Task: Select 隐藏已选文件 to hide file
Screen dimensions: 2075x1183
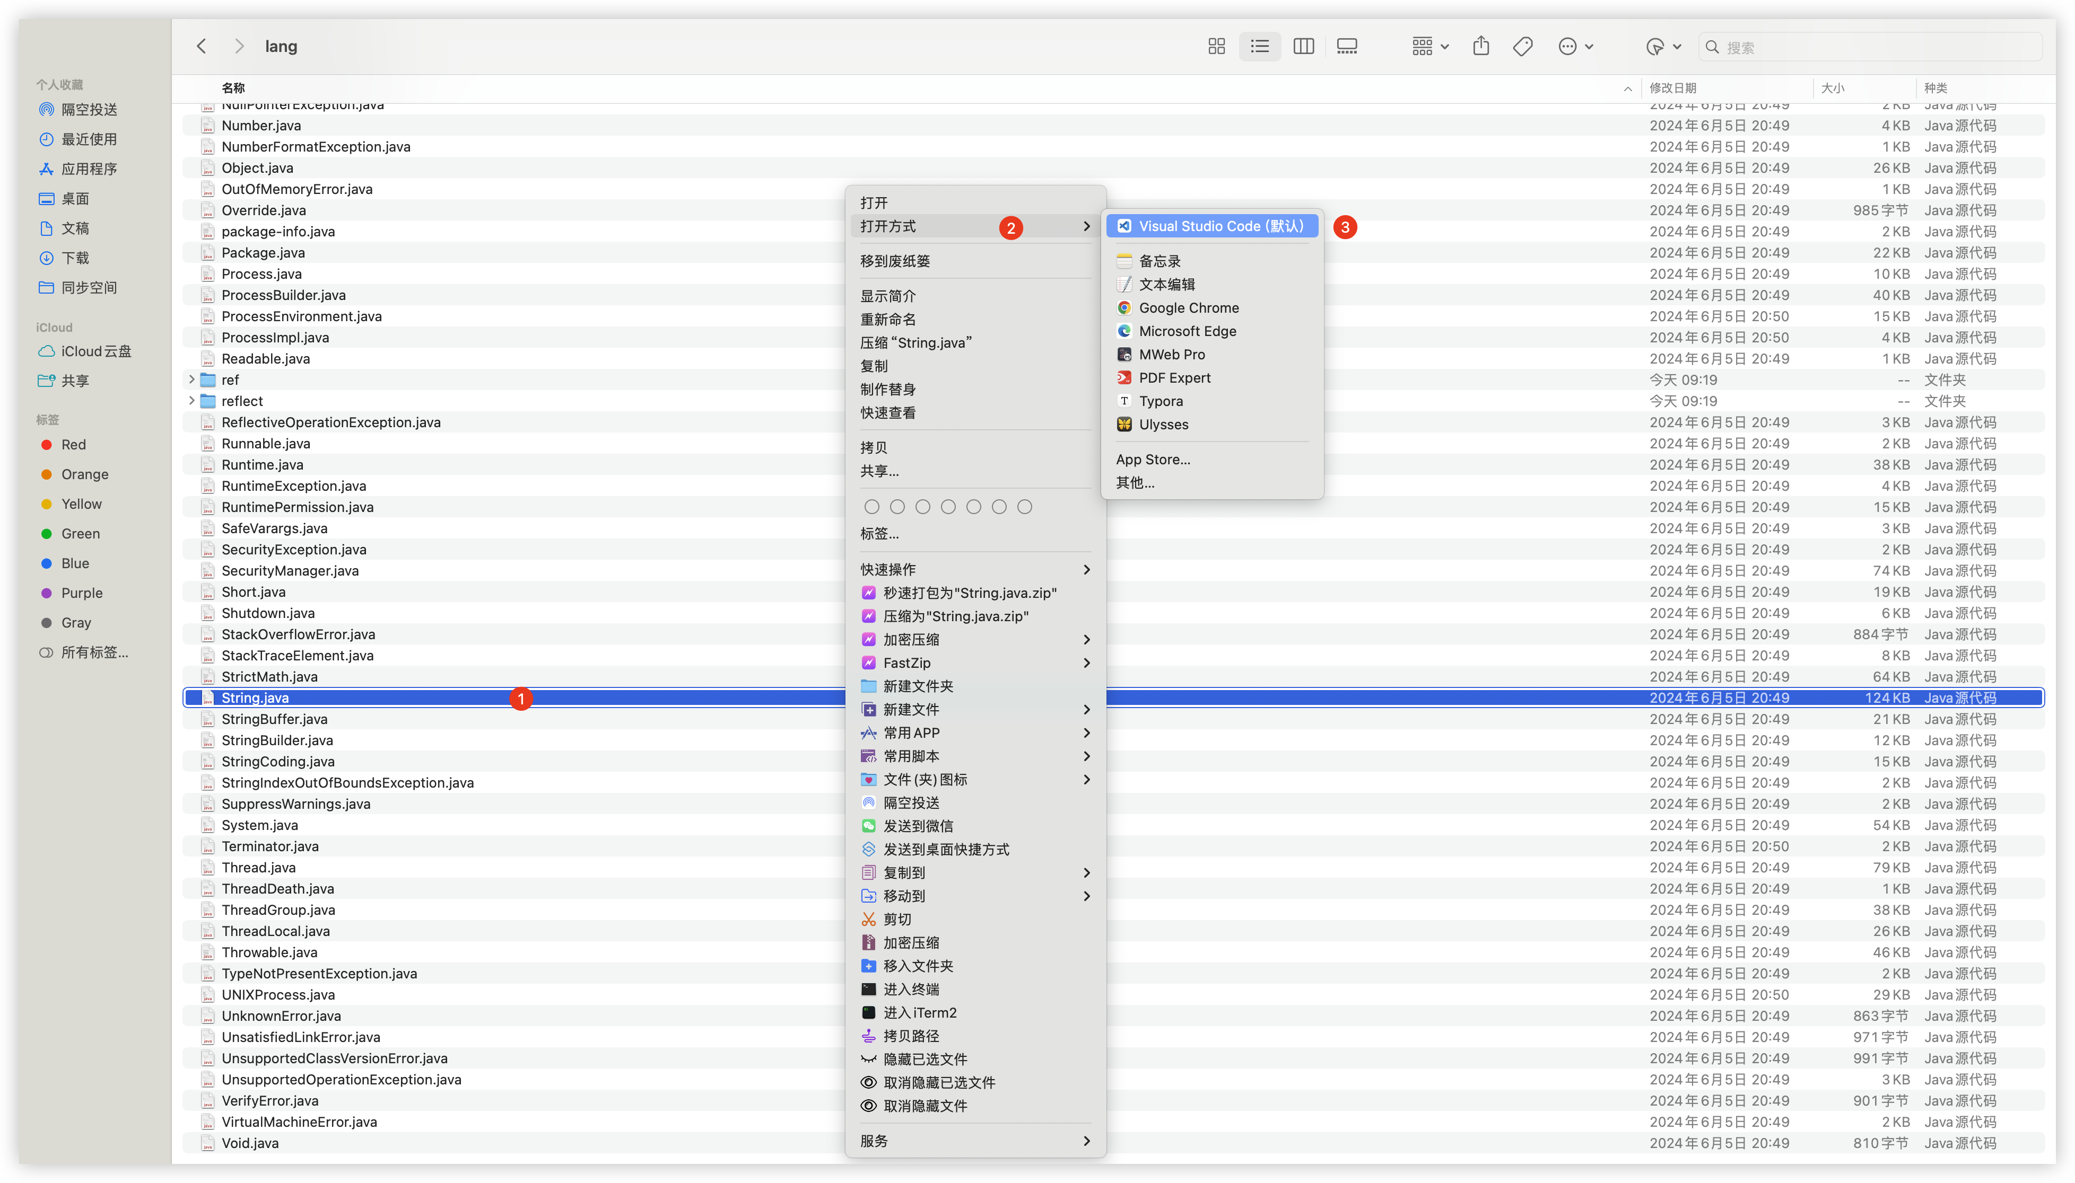Action: pyautogui.click(x=925, y=1060)
